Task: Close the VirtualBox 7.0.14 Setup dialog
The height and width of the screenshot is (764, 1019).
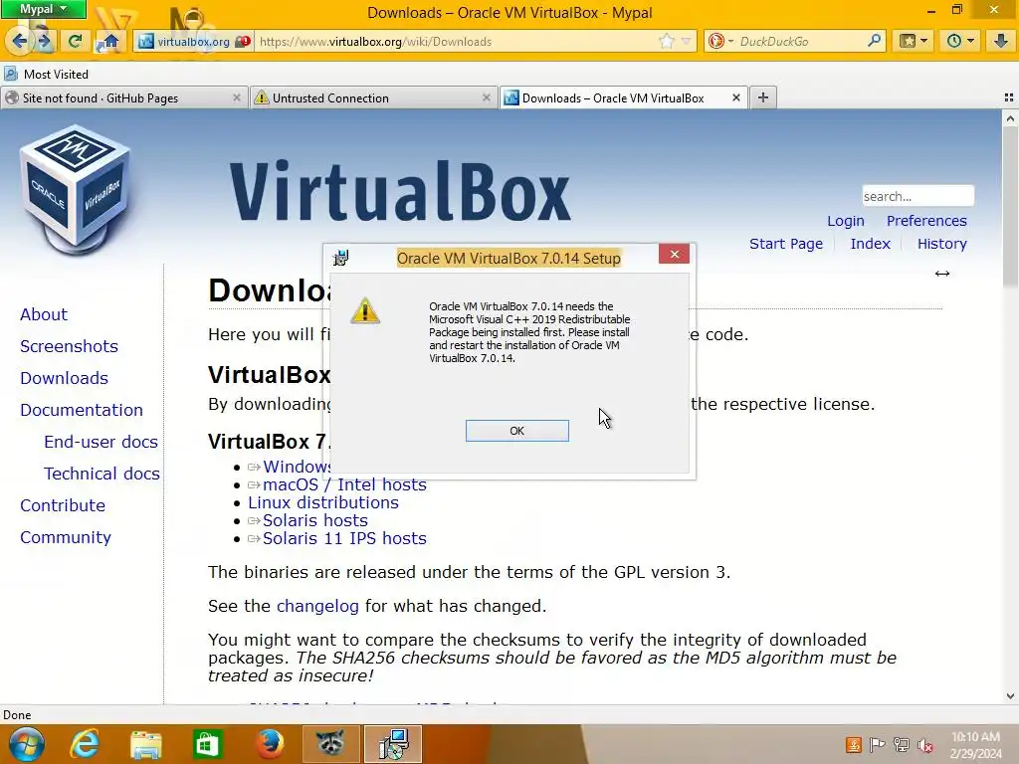Action: coord(674,254)
